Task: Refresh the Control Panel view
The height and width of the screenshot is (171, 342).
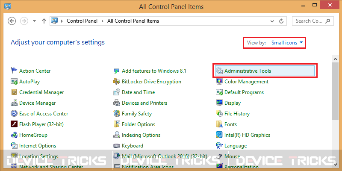Action: pos(282,21)
